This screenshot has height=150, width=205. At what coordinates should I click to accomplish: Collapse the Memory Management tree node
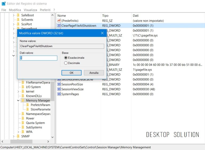pyautogui.click(x=18, y=101)
